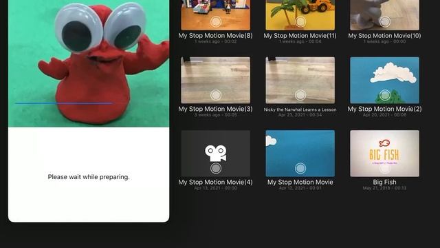Image resolution: width=440 pixels, height=248 pixels.
Task: Click the unnumbered "My Stop Motion Movie" title
Action: click(x=300, y=182)
